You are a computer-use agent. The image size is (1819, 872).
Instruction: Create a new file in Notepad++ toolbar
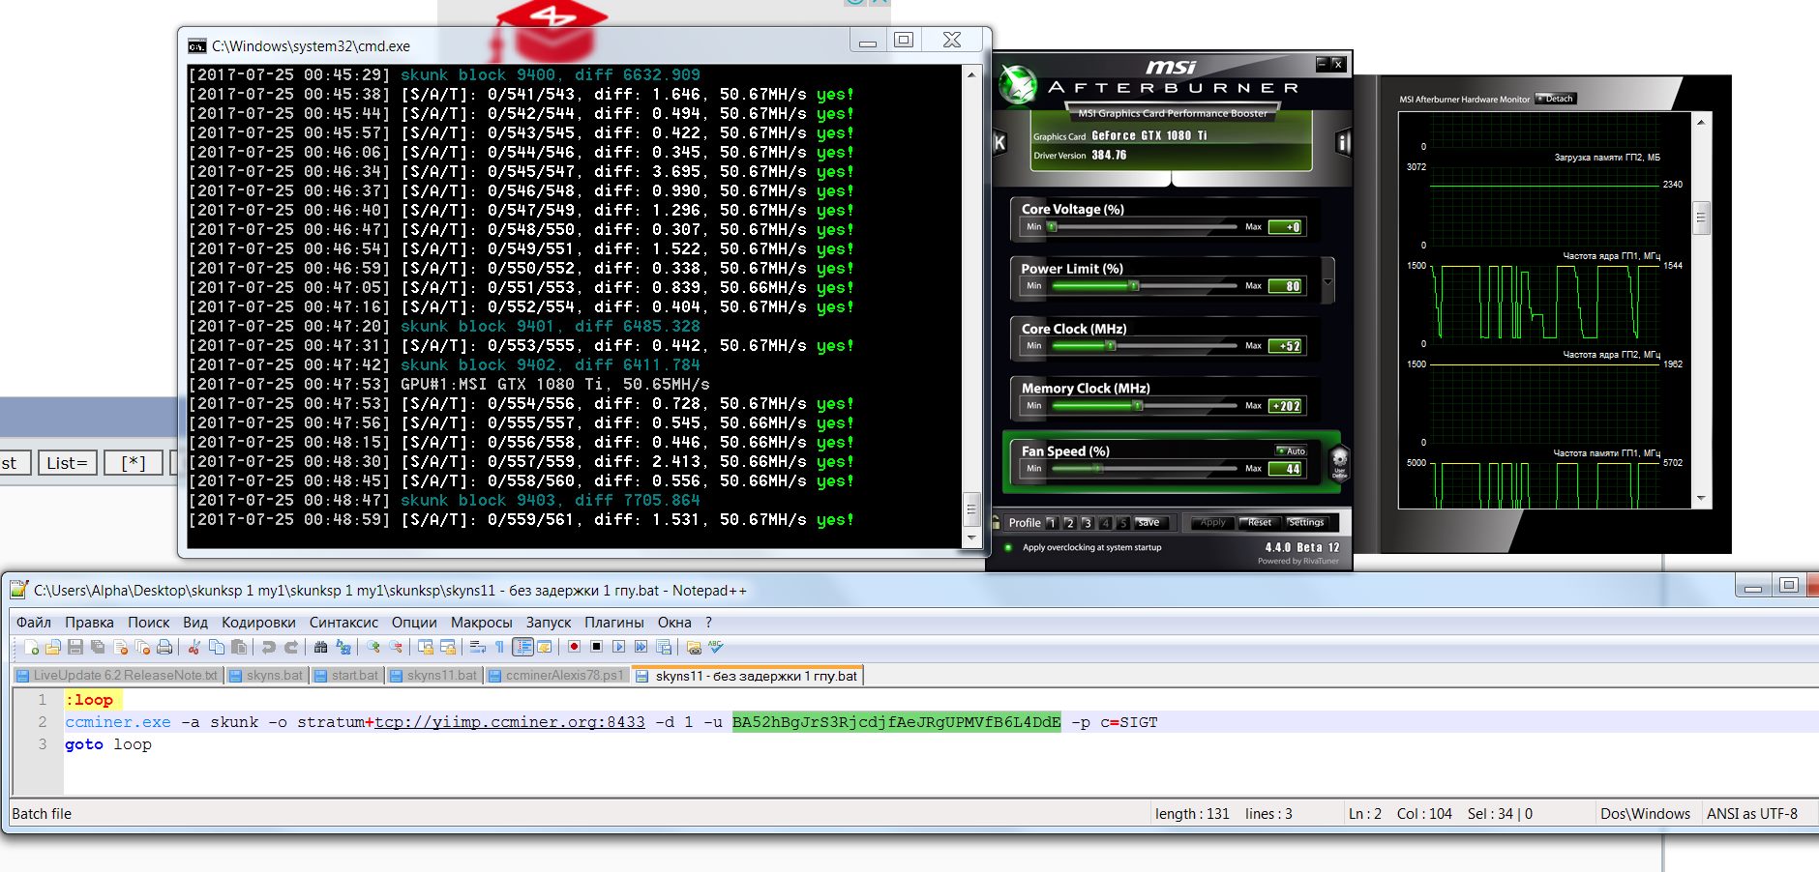coord(31,647)
